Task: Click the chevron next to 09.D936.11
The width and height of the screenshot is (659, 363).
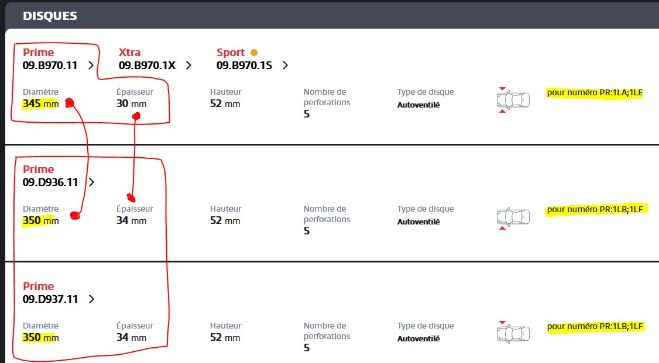Action: click(92, 182)
